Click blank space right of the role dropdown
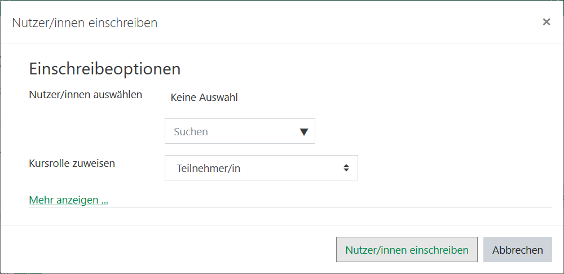The height and width of the screenshot is (274, 564). pyautogui.click(x=451, y=168)
